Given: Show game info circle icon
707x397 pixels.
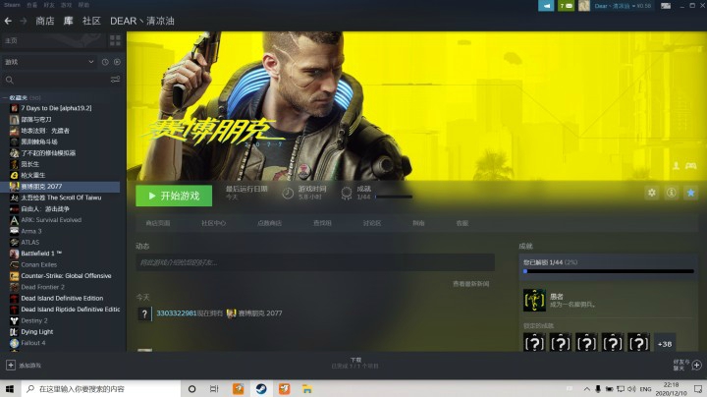Looking at the screenshot, I should click(x=672, y=193).
